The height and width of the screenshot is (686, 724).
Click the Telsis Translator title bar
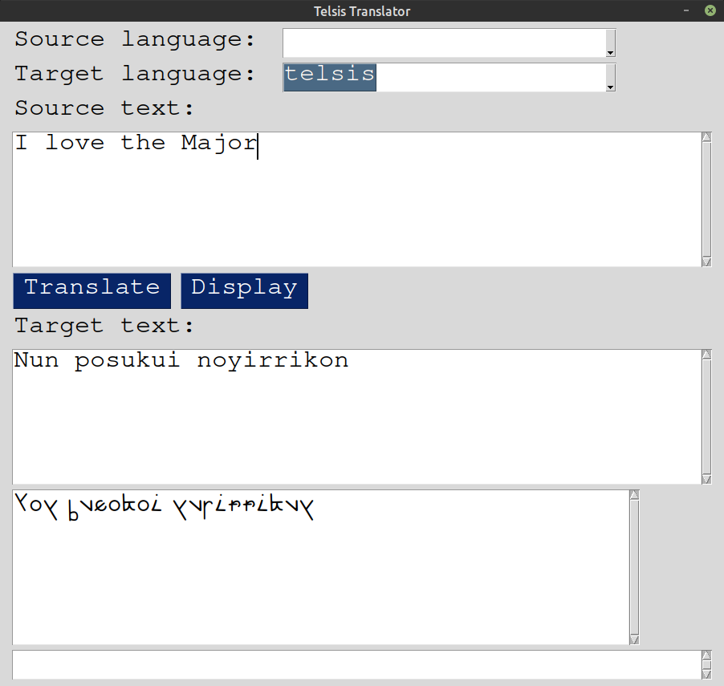(x=362, y=10)
